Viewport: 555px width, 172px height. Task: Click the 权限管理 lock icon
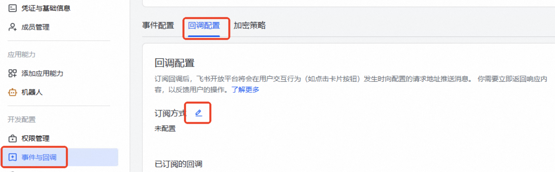click(x=12, y=138)
